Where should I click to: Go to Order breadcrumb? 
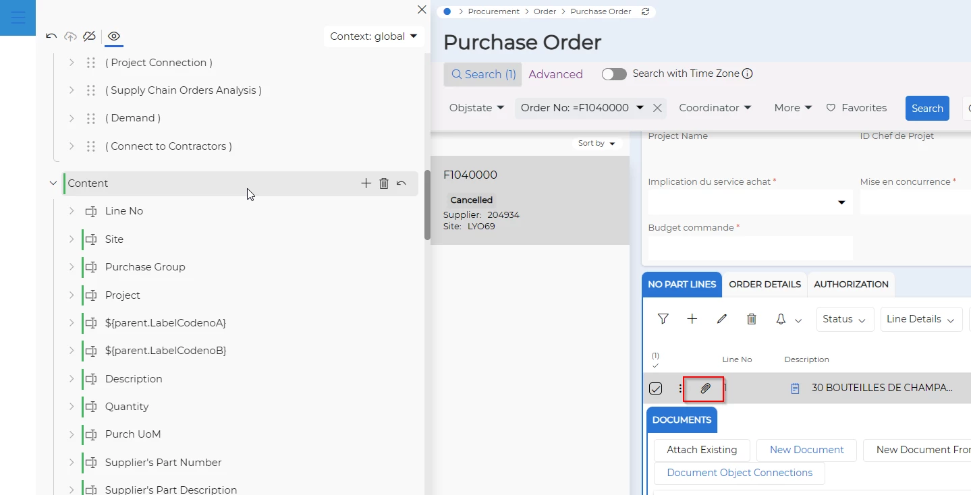545,11
